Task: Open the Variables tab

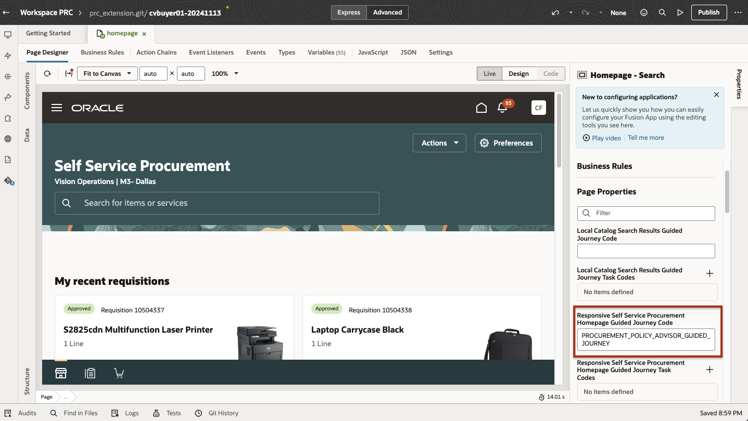Action: coord(326,52)
